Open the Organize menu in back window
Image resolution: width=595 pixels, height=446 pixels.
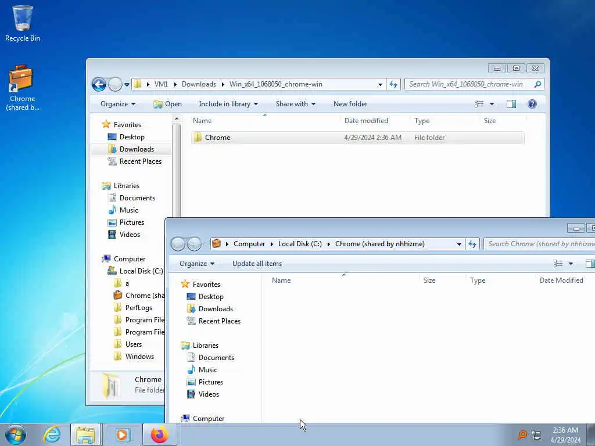click(117, 104)
